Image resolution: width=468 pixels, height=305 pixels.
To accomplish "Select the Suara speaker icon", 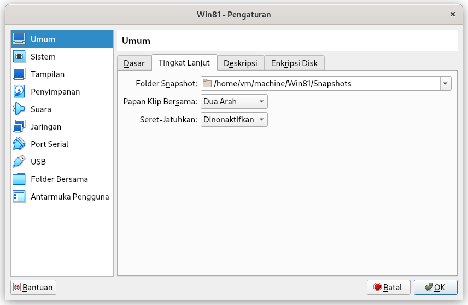I will pos(19,109).
